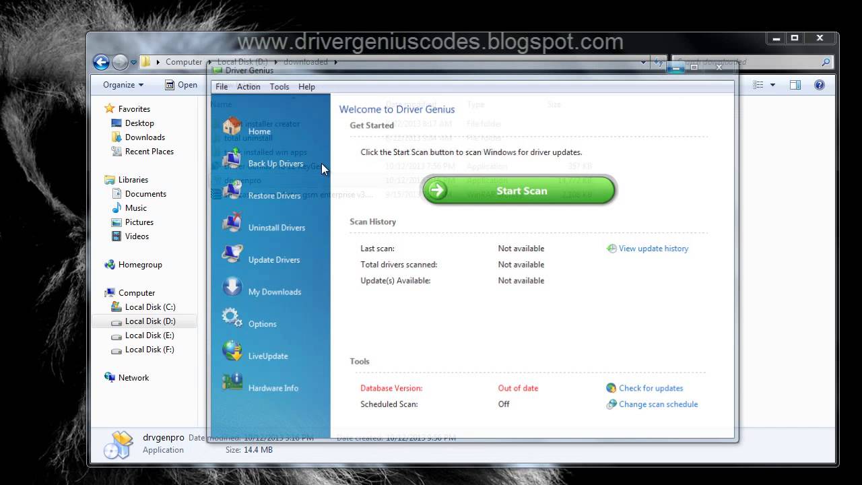862x485 pixels.
Task: Click the search magnifier icon in Explorer
Action: tap(826, 62)
